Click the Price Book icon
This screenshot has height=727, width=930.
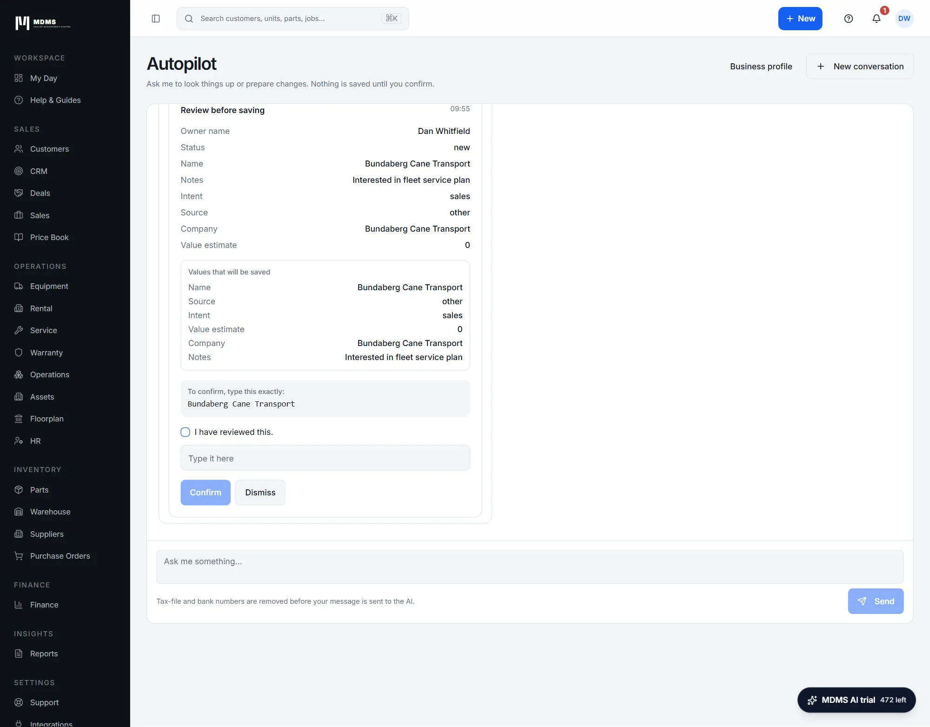(19, 237)
